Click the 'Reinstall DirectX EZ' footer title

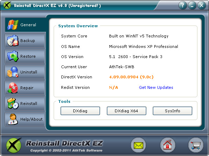pos(65,143)
